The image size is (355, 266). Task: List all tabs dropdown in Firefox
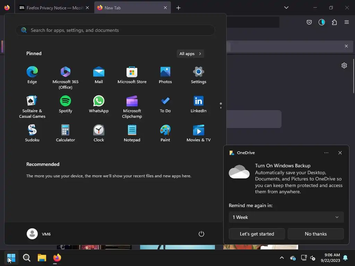tap(286, 8)
